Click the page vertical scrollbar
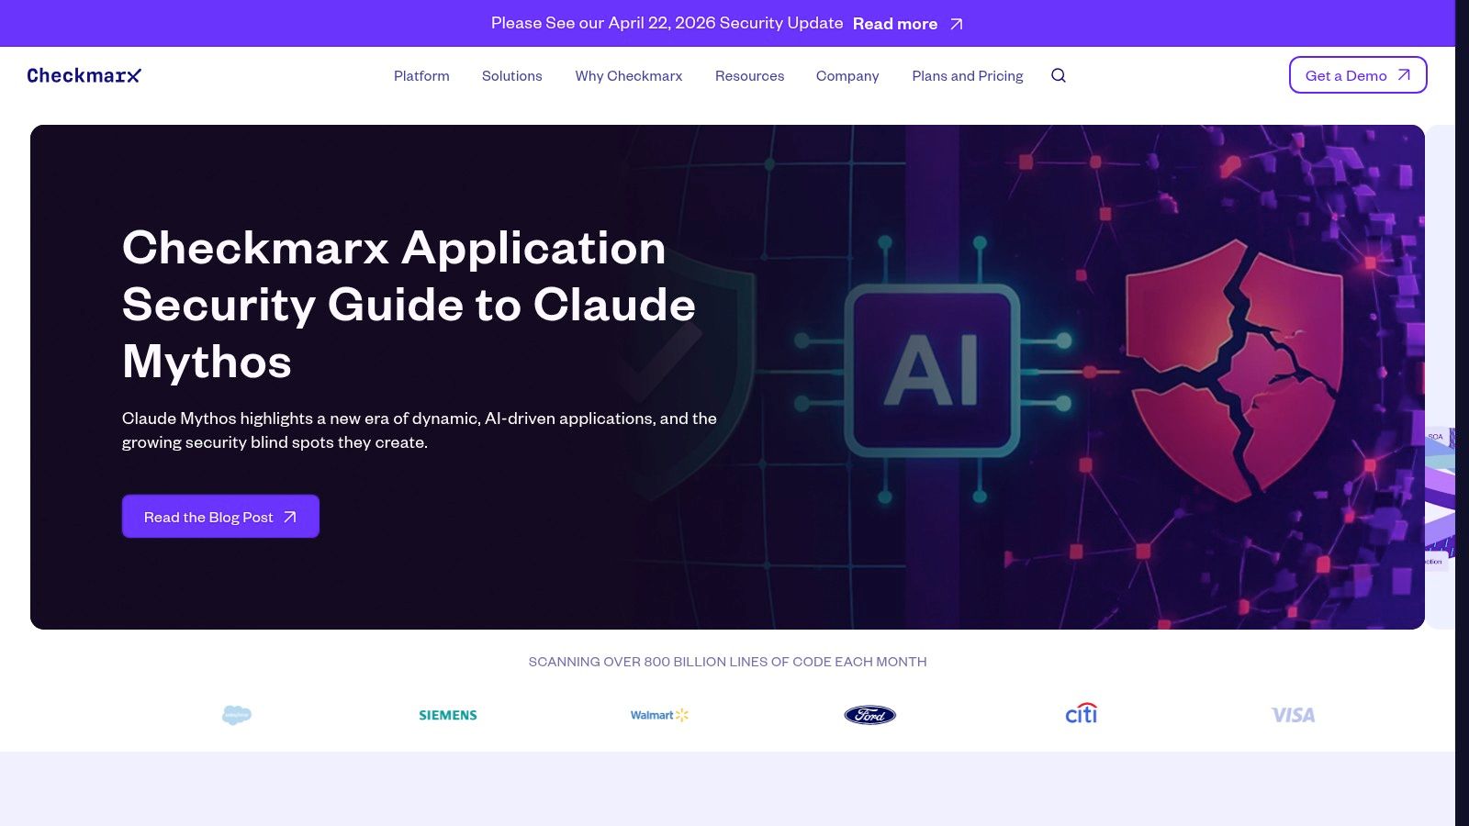1469x826 pixels. pos(1462,413)
